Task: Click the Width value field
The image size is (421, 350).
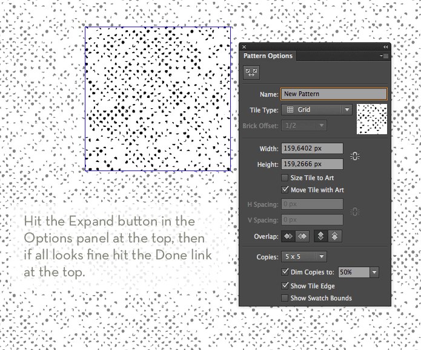Action: 312,149
